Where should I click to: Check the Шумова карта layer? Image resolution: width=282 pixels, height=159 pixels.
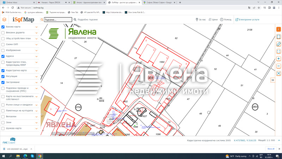pyautogui.click(x=3, y=128)
